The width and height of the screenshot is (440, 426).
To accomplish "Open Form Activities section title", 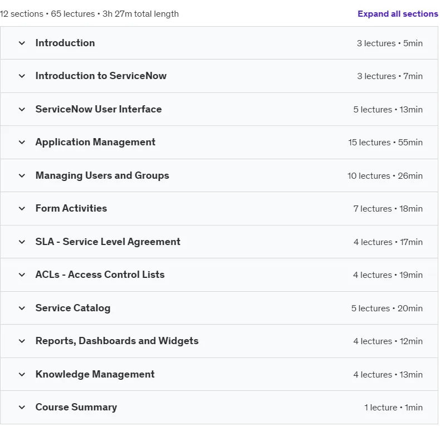I will pos(71,208).
